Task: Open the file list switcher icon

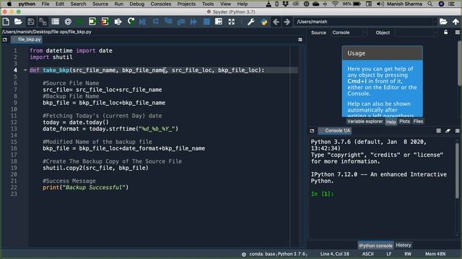Action: (56, 22)
